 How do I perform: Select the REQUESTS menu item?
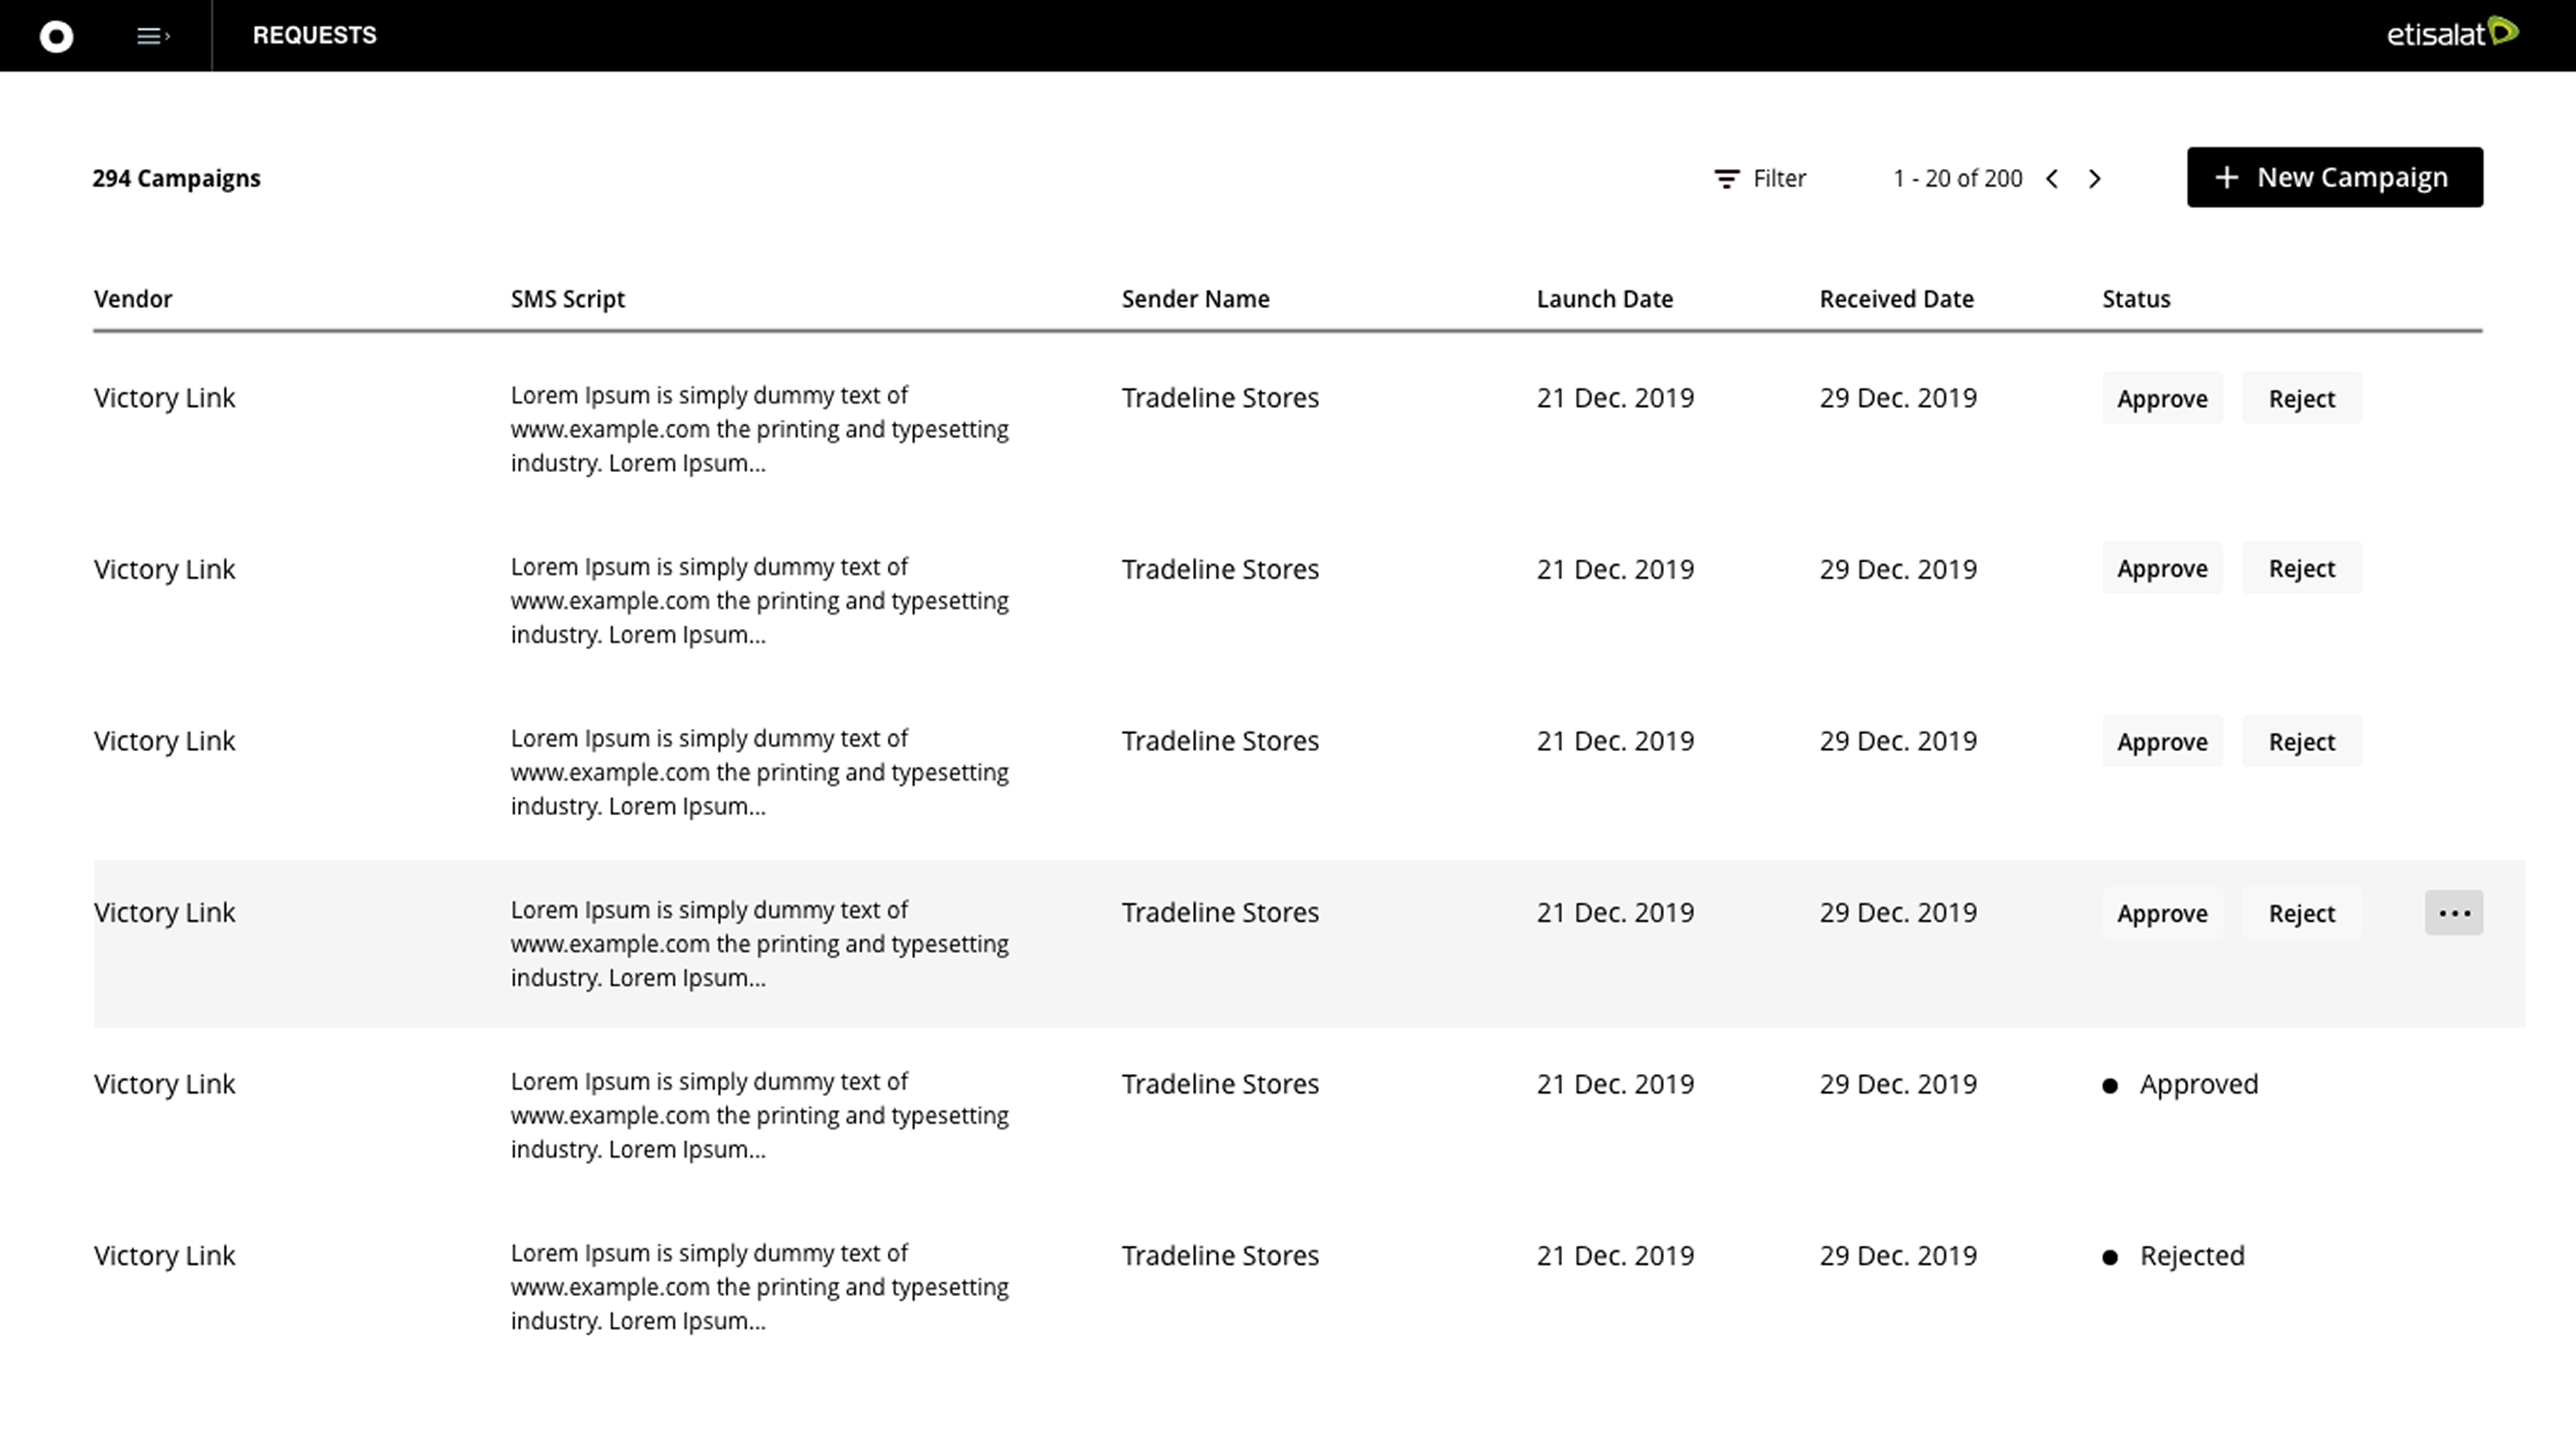pyautogui.click(x=315, y=35)
